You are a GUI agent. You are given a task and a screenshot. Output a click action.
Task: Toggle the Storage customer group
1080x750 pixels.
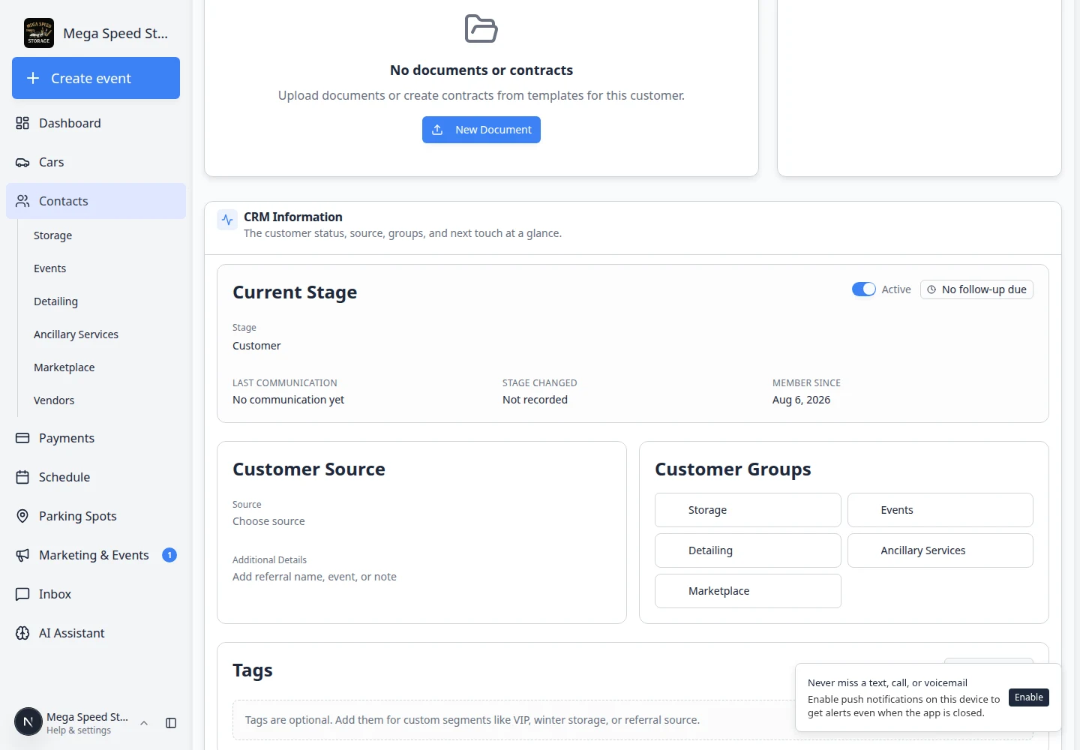(x=748, y=510)
